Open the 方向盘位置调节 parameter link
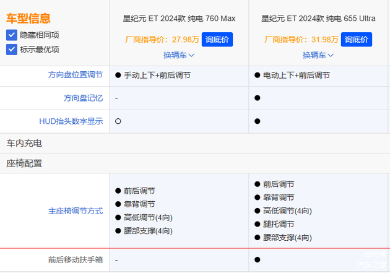The height and width of the screenshot is (273, 390). 75,75
